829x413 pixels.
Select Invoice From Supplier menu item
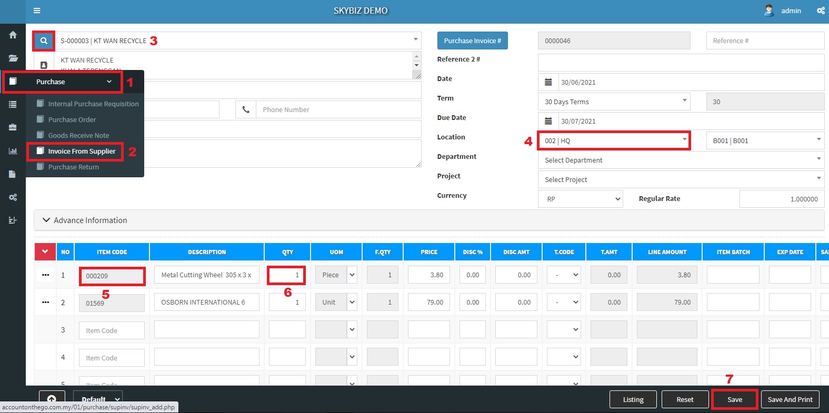pyautogui.click(x=82, y=151)
